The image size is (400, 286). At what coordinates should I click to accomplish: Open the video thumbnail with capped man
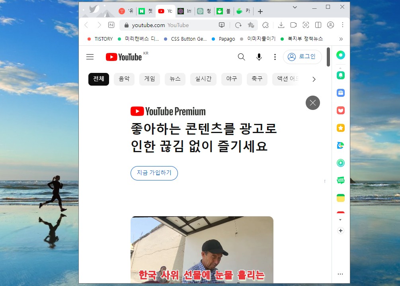pos(202,250)
